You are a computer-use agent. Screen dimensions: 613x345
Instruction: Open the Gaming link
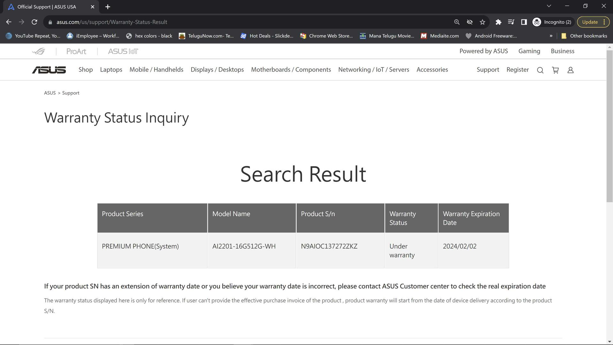529,51
